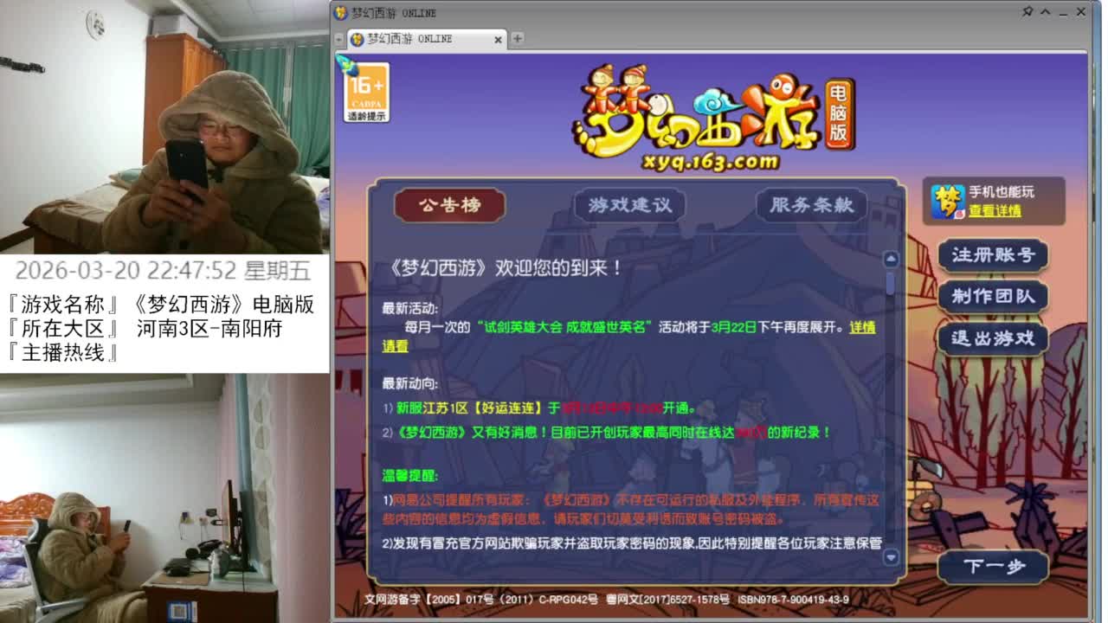
Task: Open the 制作团队 credits button
Action: [994, 297]
